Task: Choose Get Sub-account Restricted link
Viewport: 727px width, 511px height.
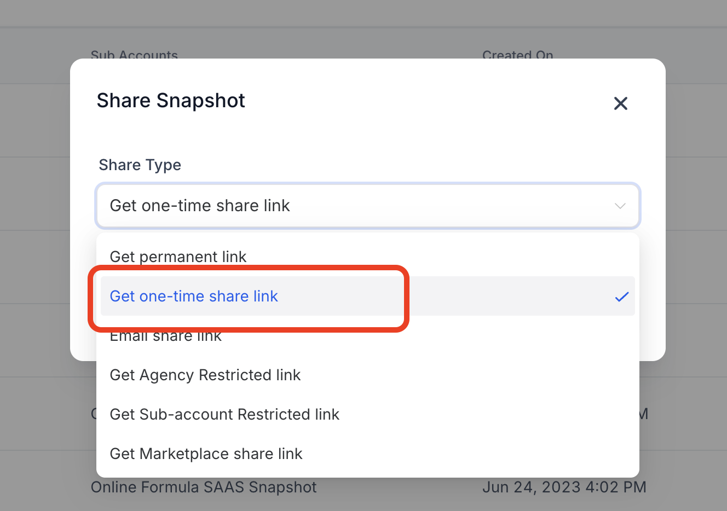Action: 224,414
